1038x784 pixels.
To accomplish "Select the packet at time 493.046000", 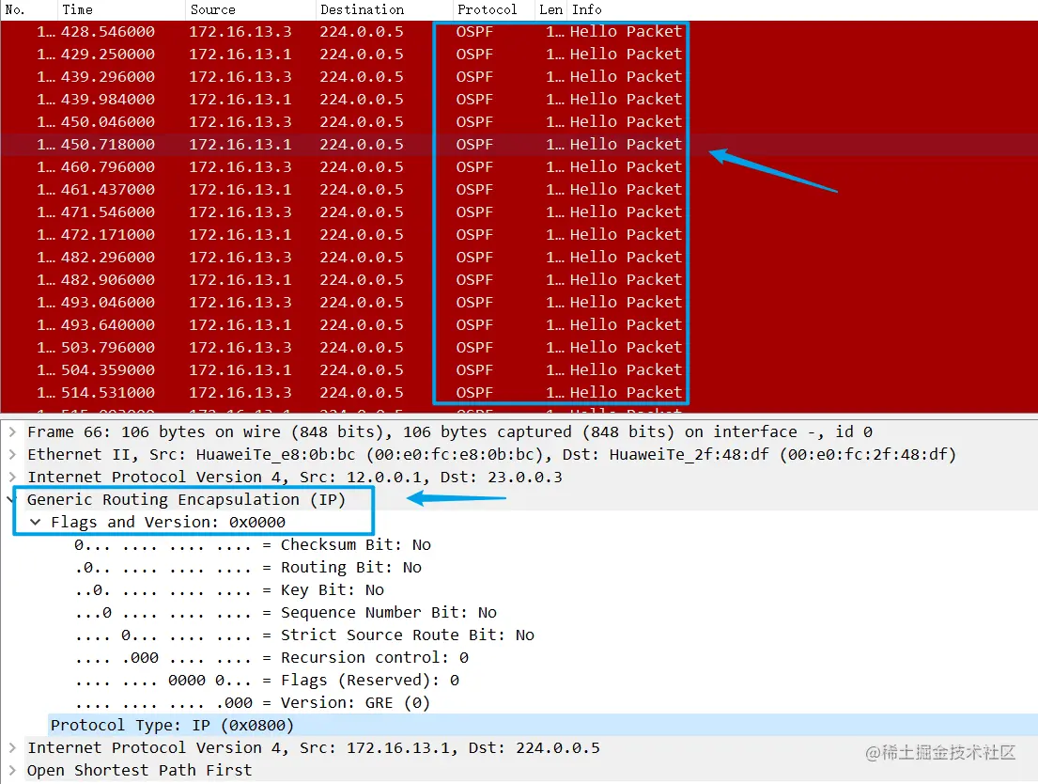I will pos(519,302).
